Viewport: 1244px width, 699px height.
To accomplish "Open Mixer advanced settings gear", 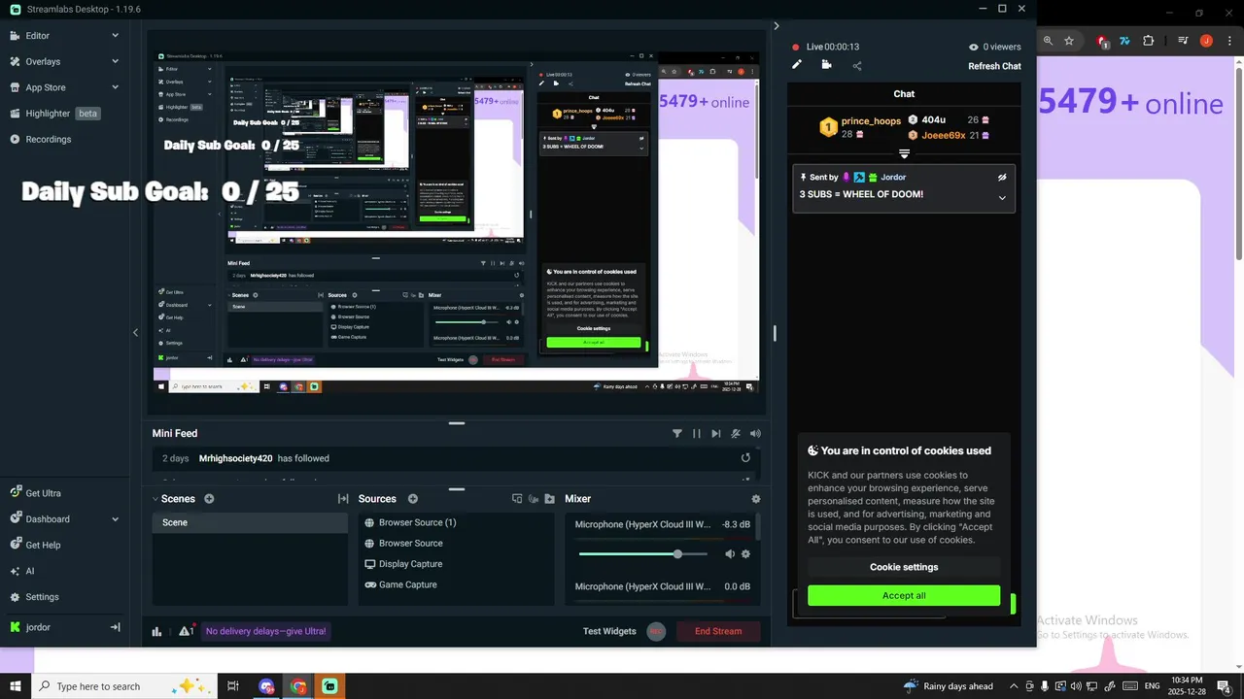I will coord(756,499).
